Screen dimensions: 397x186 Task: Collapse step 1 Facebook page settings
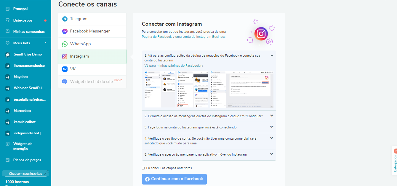272,56
